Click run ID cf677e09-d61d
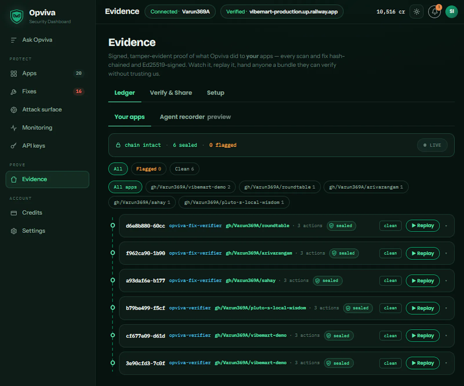This screenshot has height=386, width=464. click(146, 336)
